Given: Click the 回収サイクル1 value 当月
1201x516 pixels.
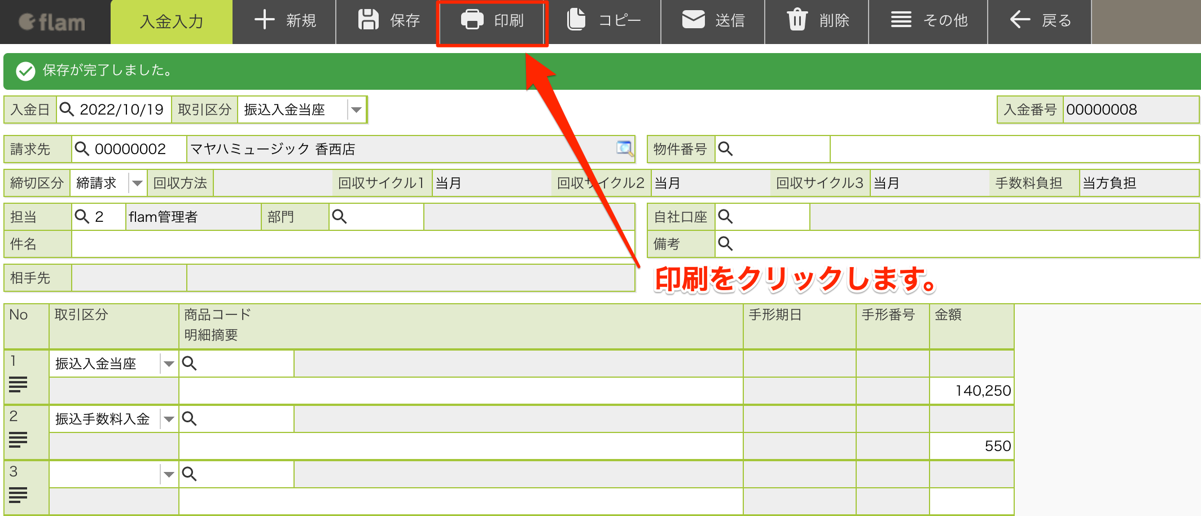Looking at the screenshot, I should tap(449, 183).
